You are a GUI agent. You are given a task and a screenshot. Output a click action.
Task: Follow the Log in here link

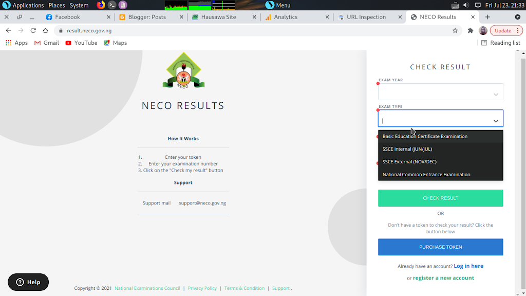pos(468,266)
